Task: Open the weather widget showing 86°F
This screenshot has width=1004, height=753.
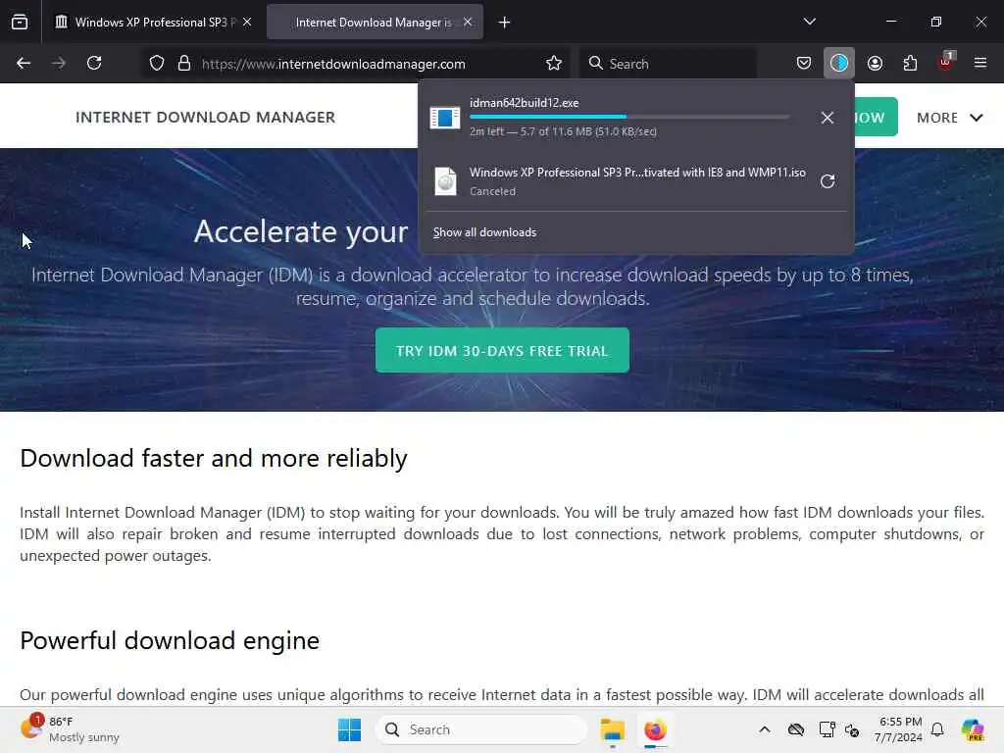Action: coord(70,729)
